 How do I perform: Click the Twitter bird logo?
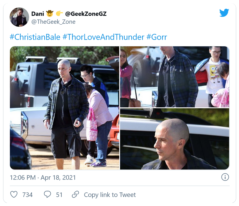pyautogui.click(x=224, y=13)
